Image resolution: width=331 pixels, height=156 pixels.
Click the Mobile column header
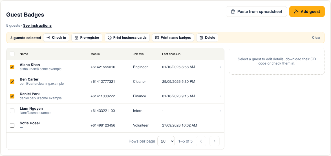tap(95, 54)
